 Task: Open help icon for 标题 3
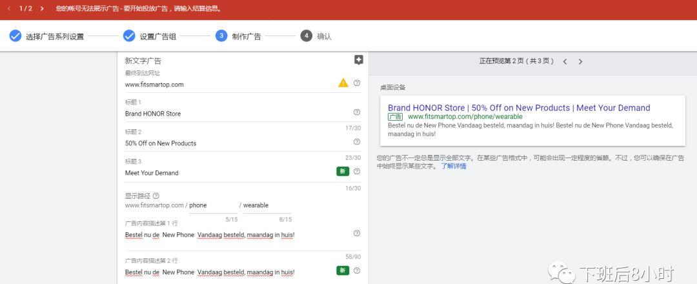click(x=356, y=172)
